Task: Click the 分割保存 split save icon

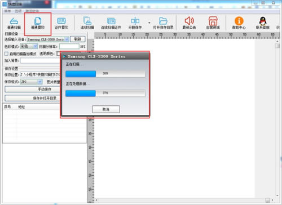Action: tap(135, 23)
